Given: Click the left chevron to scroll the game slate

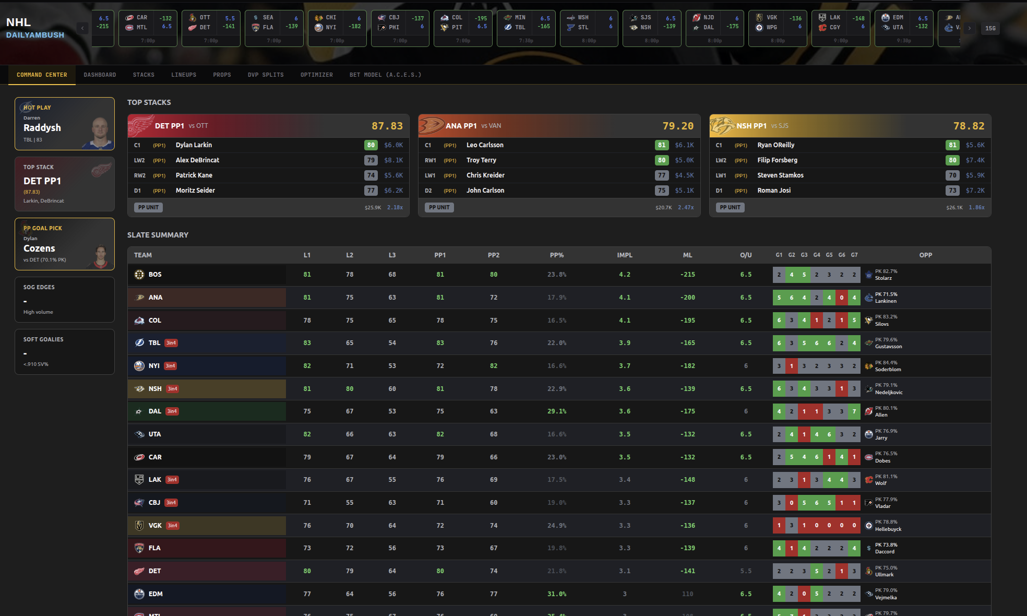Looking at the screenshot, I should pos(82,28).
